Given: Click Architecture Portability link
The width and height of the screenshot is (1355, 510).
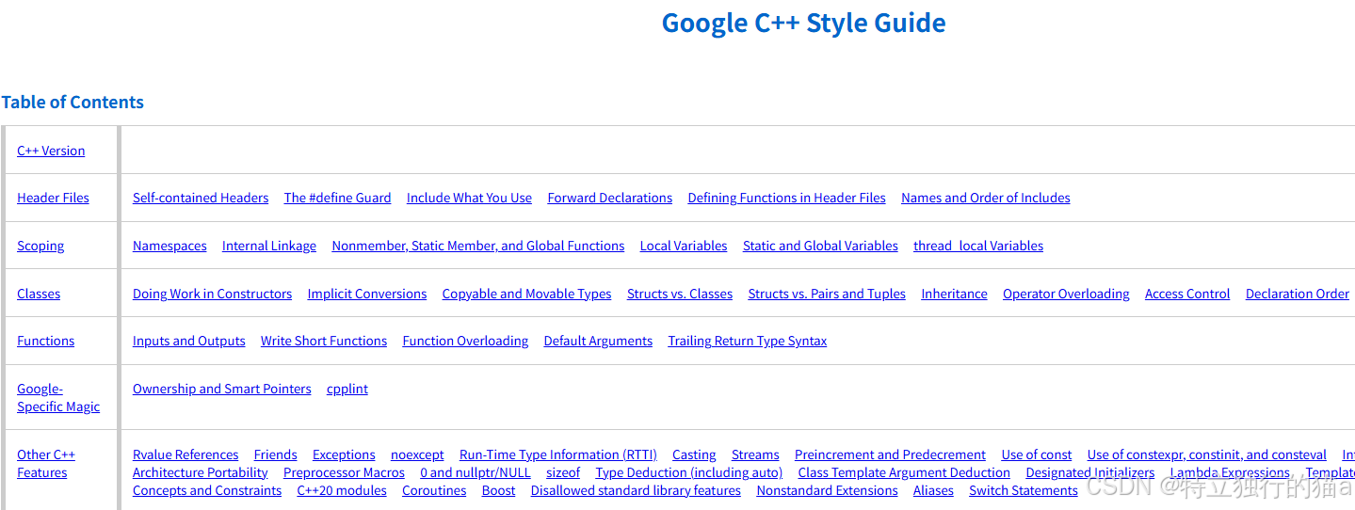Looking at the screenshot, I should coord(201,472).
